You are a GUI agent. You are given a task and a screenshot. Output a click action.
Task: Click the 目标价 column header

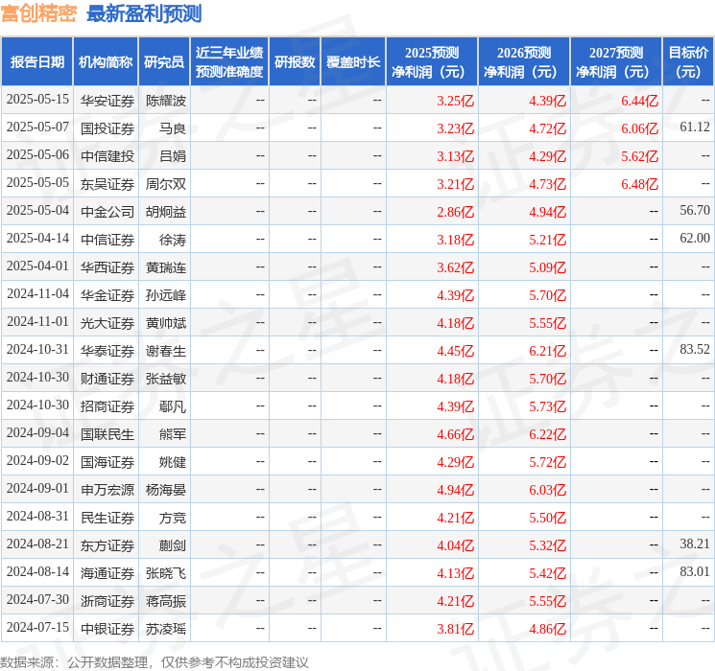click(688, 62)
